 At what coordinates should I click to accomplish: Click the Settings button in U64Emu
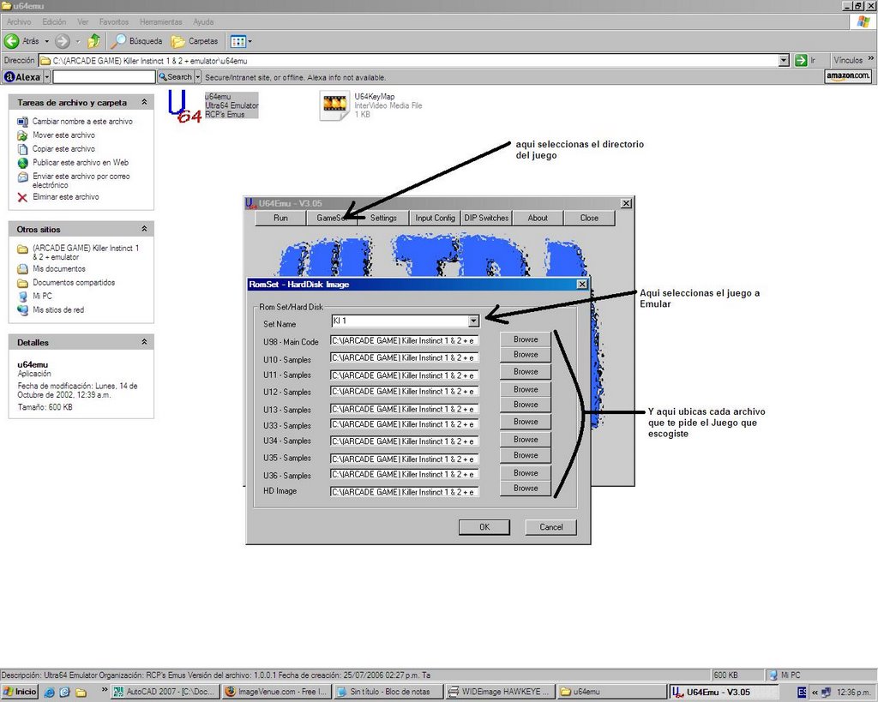pos(383,218)
